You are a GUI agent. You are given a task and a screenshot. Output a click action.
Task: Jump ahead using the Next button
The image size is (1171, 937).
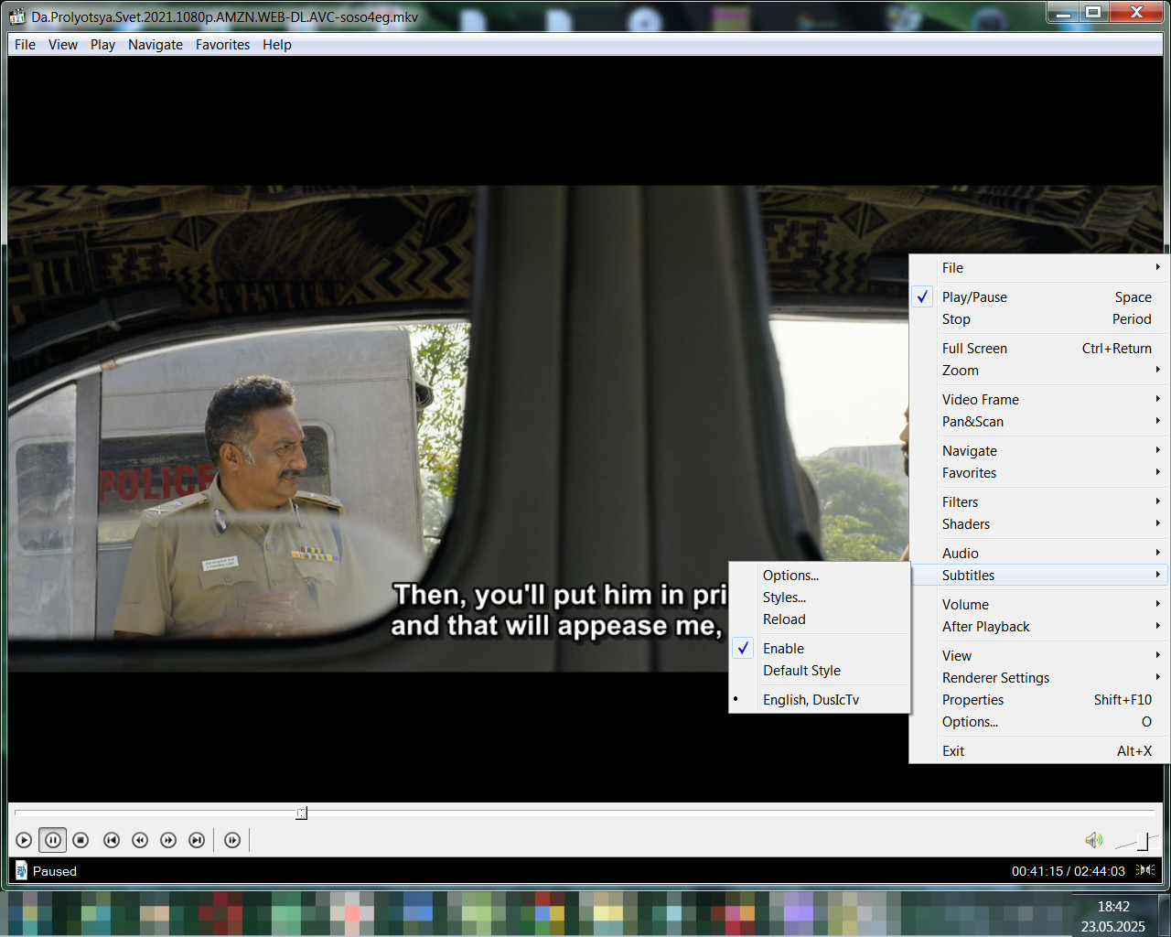pyautogui.click(x=197, y=840)
